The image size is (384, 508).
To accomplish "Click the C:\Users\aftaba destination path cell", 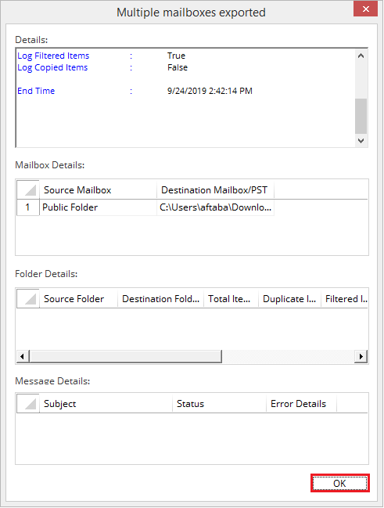I will tap(215, 207).
